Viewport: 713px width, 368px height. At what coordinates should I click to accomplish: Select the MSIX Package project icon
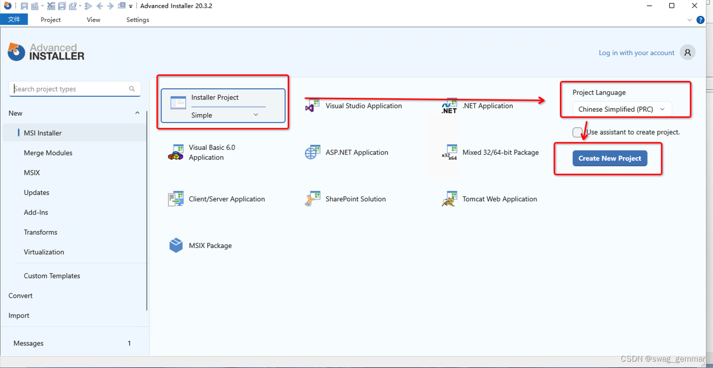coord(176,245)
